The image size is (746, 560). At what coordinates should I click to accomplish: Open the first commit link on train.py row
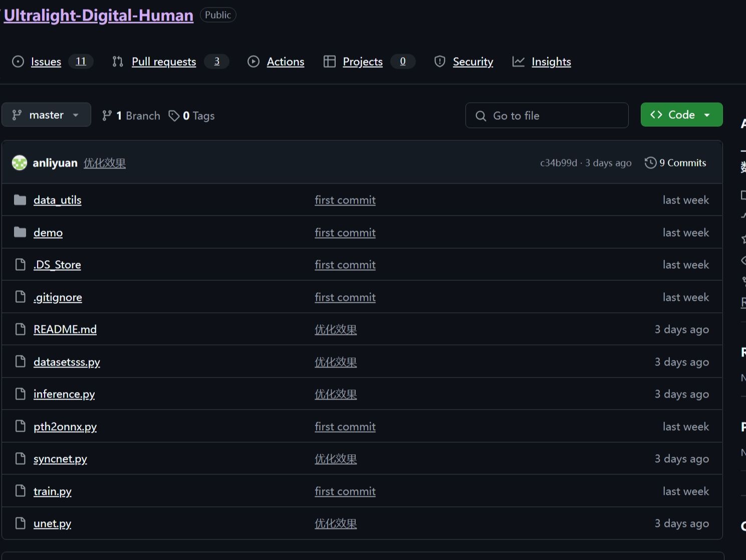click(x=345, y=491)
